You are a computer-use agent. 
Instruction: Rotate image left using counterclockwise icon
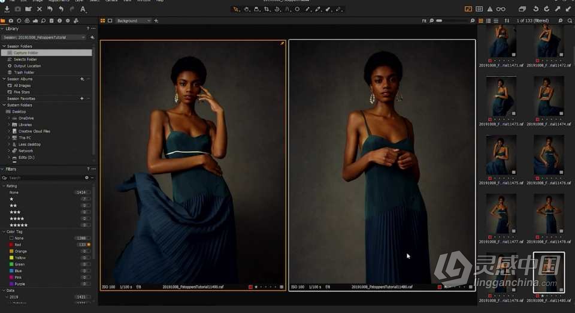pos(535,9)
